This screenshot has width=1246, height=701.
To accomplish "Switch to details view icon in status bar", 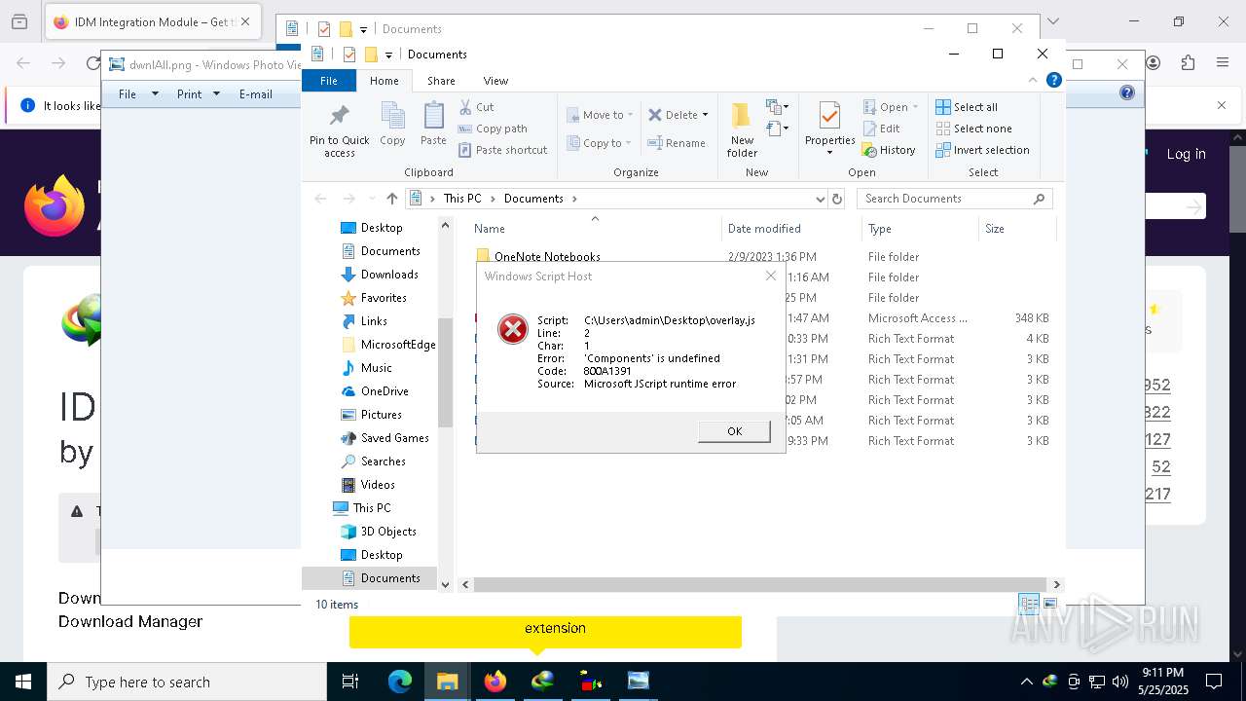I will click(x=1029, y=604).
